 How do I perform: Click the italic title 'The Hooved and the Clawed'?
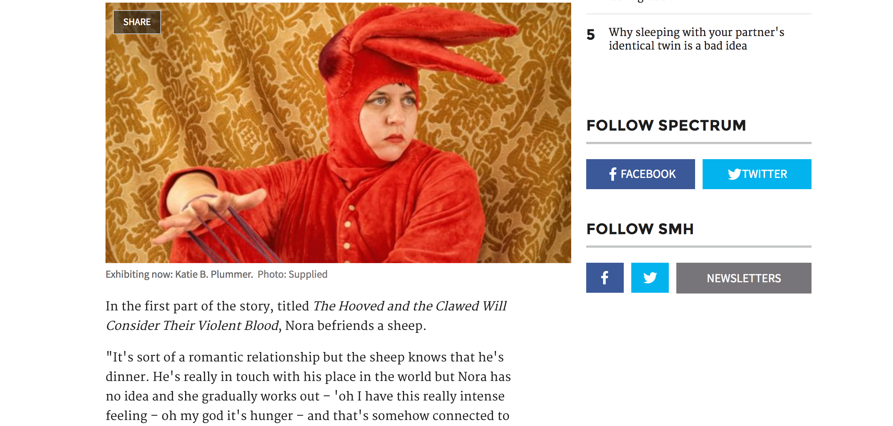(x=396, y=306)
